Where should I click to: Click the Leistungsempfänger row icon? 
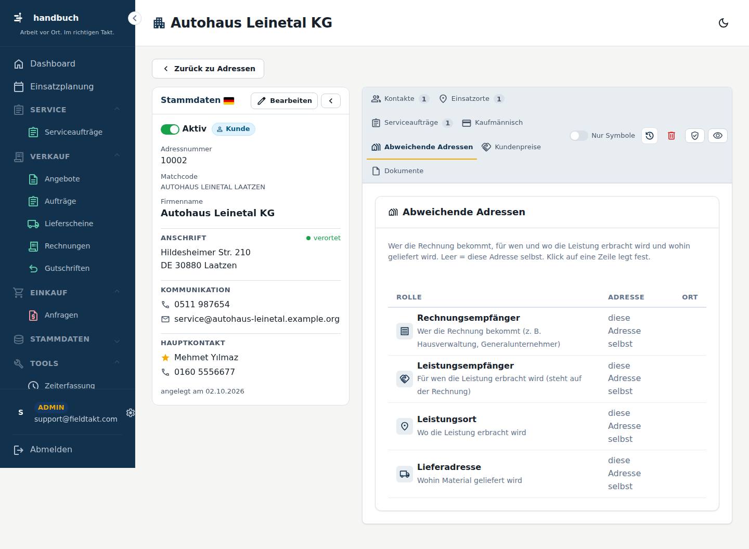pos(405,378)
